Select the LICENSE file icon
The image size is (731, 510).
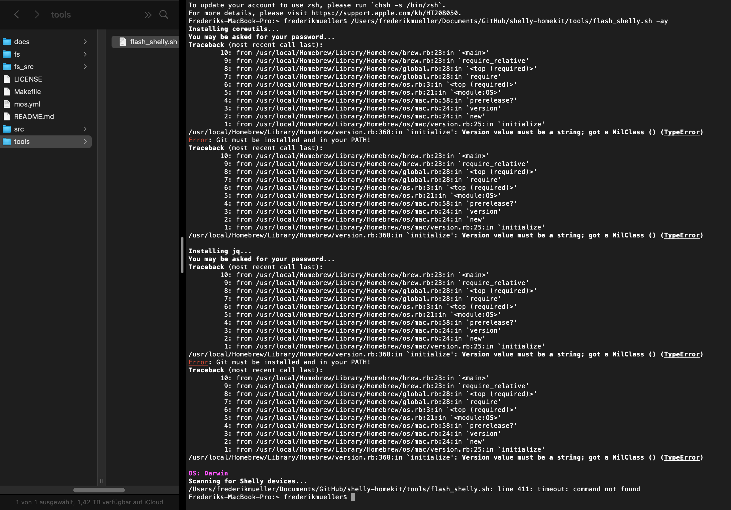click(x=7, y=79)
